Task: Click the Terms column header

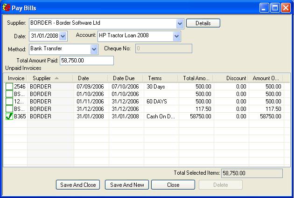Action: tap(161, 78)
